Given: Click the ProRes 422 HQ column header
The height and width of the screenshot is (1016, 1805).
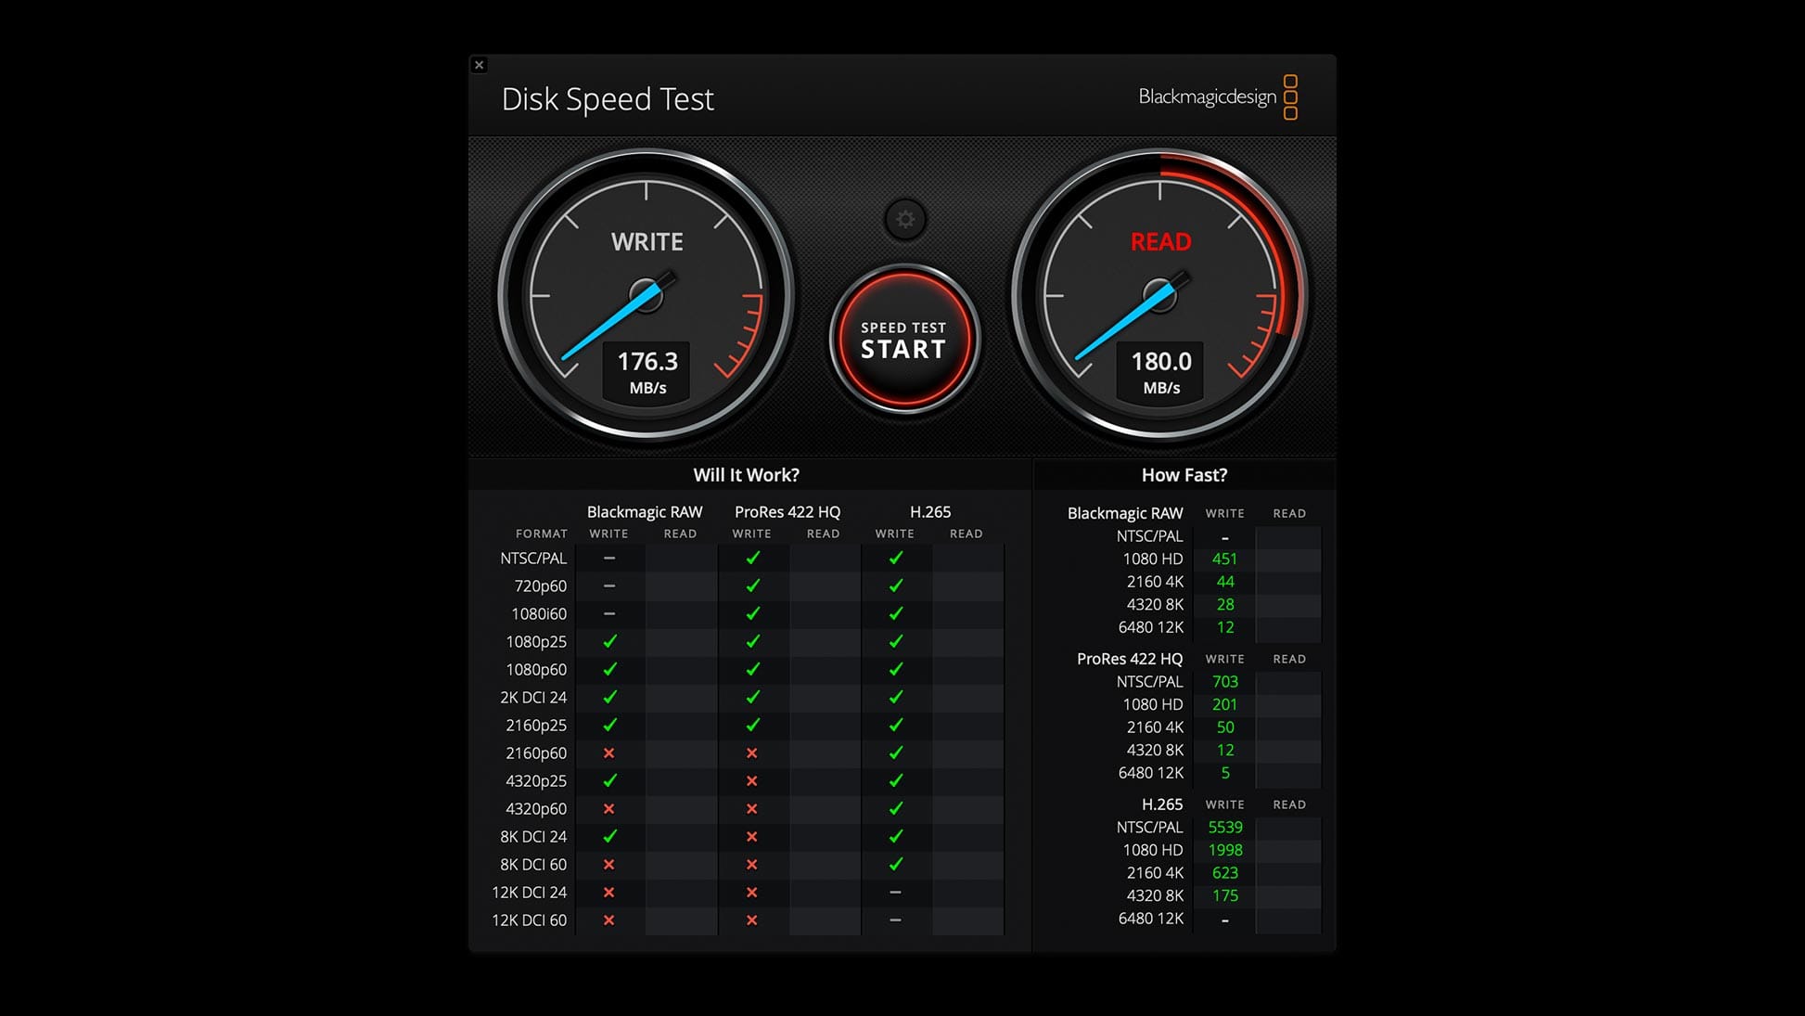Looking at the screenshot, I should pyautogui.click(x=787, y=511).
